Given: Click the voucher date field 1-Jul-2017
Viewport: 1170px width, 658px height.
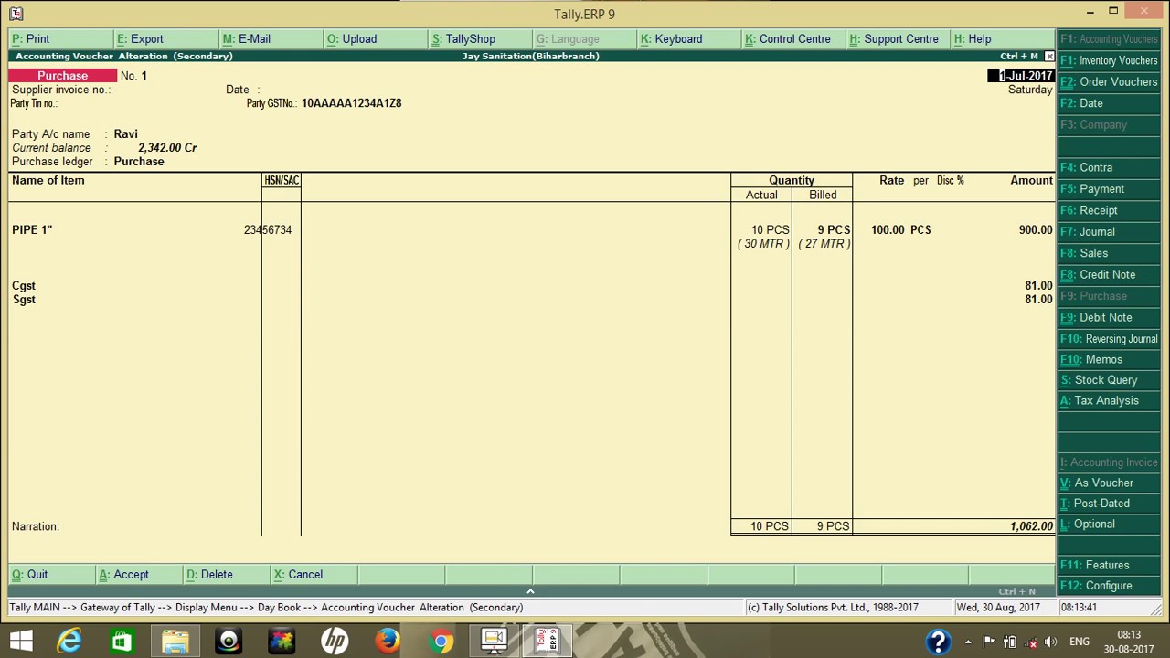Looking at the screenshot, I should pyautogui.click(x=1021, y=76).
